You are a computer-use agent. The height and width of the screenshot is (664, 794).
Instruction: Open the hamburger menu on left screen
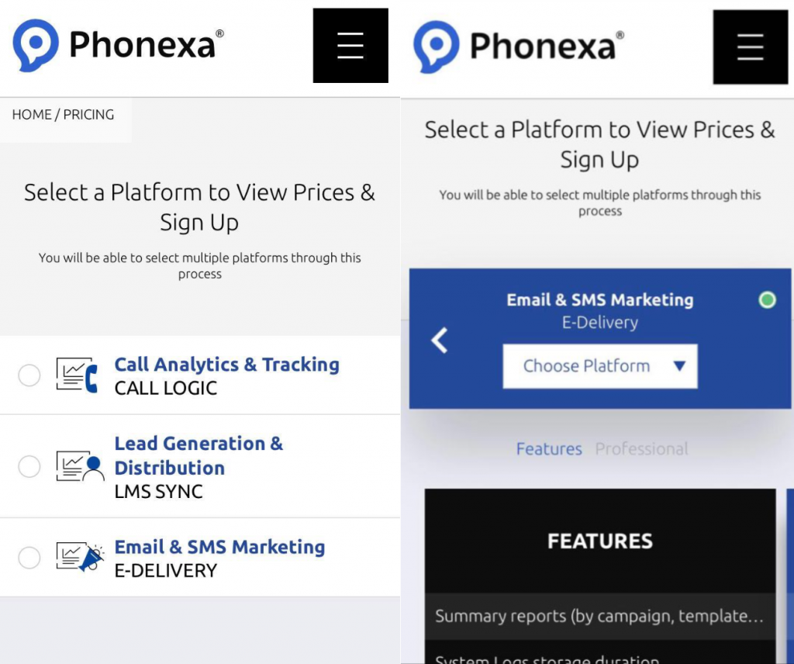[350, 46]
